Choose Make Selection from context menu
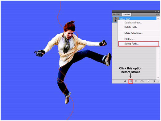 point(133,33)
